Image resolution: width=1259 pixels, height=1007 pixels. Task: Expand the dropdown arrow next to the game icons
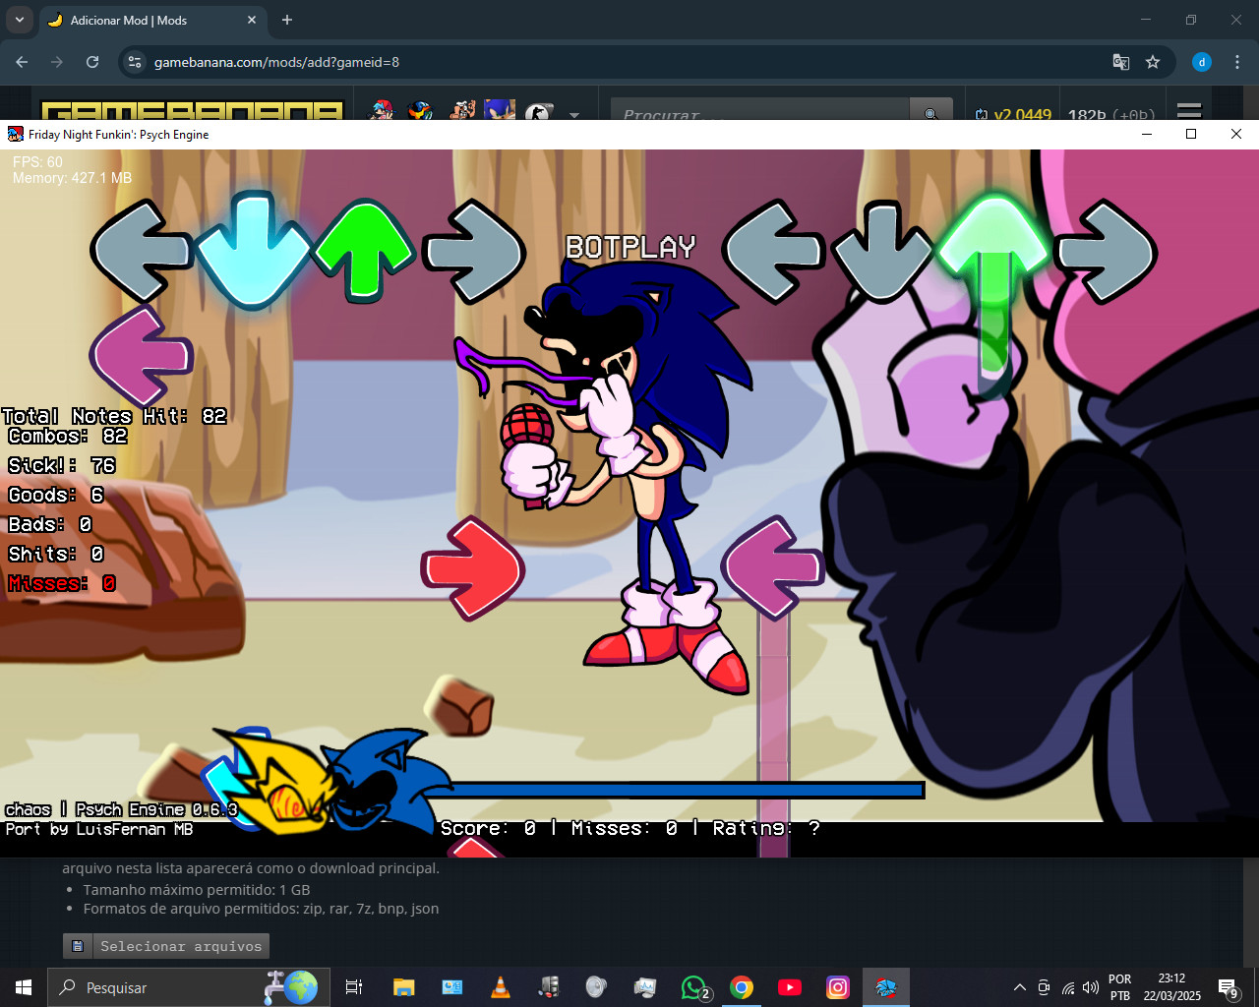(x=574, y=113)
